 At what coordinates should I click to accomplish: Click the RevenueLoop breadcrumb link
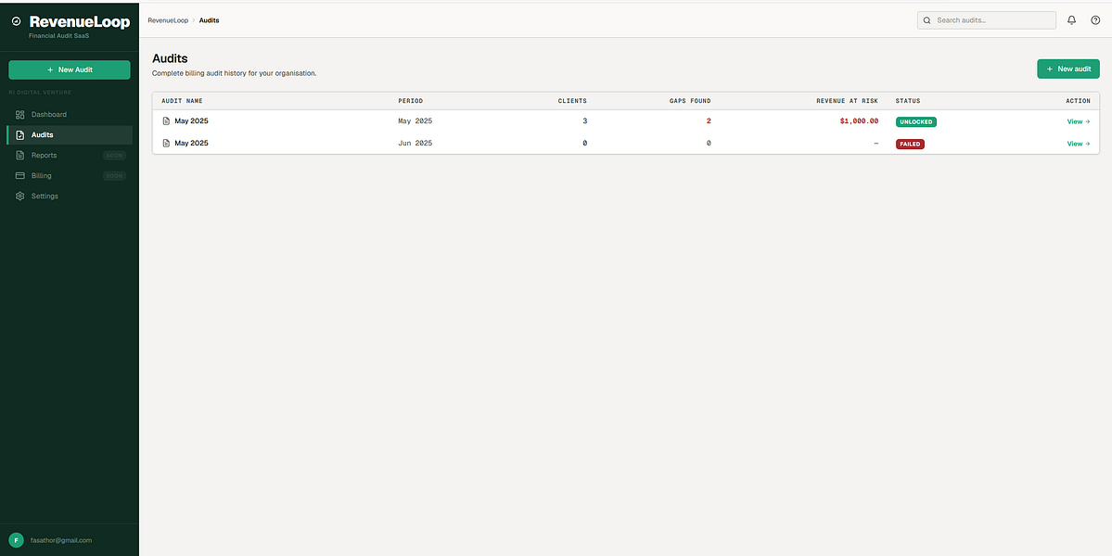168,20
